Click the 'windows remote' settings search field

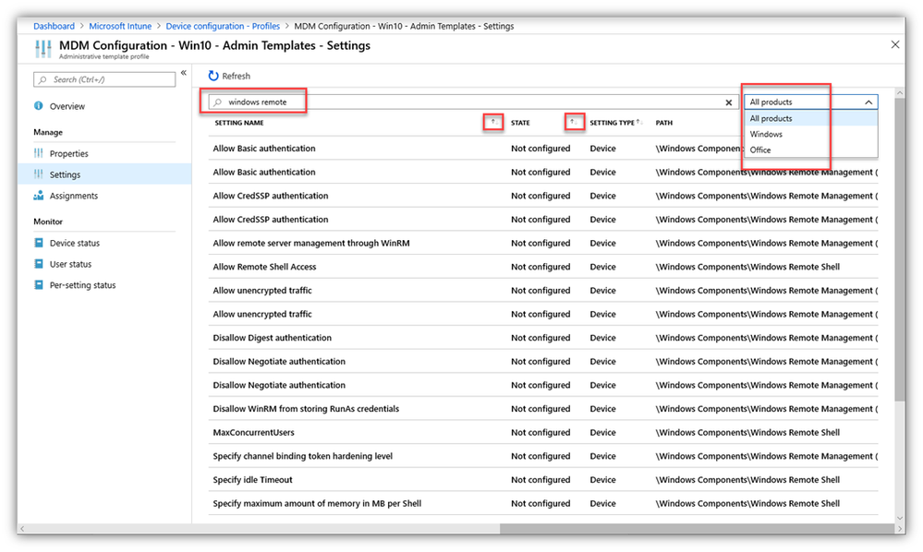pos(474,102)
